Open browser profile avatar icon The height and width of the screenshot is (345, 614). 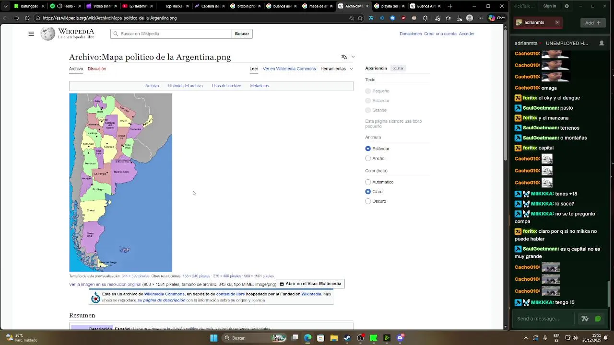(470, 18)
